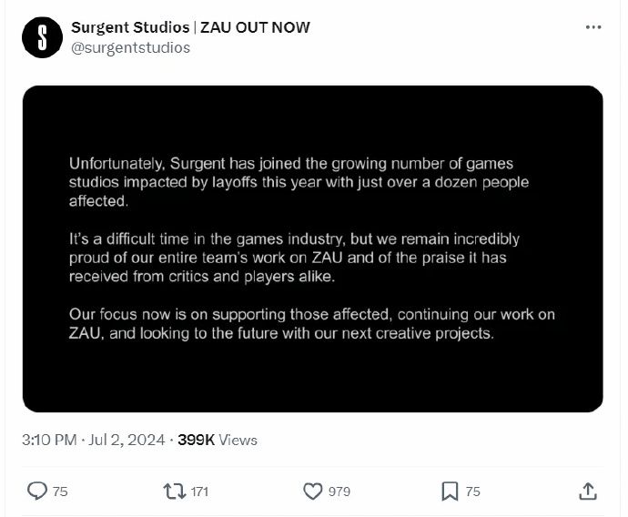This screenshot has height=517, width=628.
Task: Open the layoff statement image
Action: click(313, 248)
